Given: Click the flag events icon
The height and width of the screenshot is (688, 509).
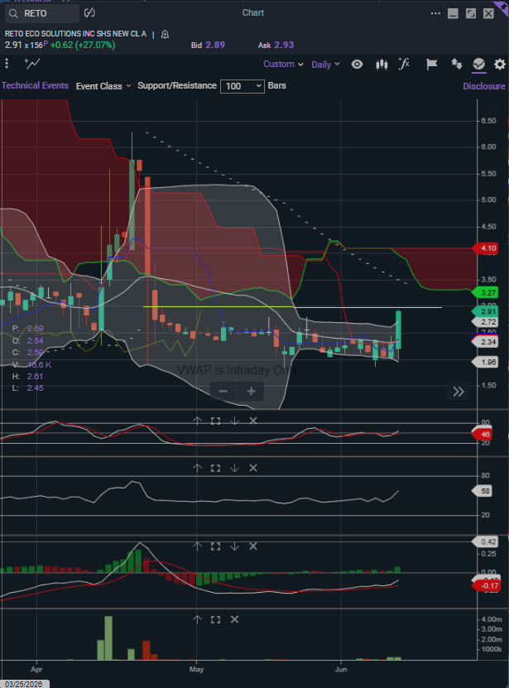Looking at the screenshot, I should (x=432, y=65).
